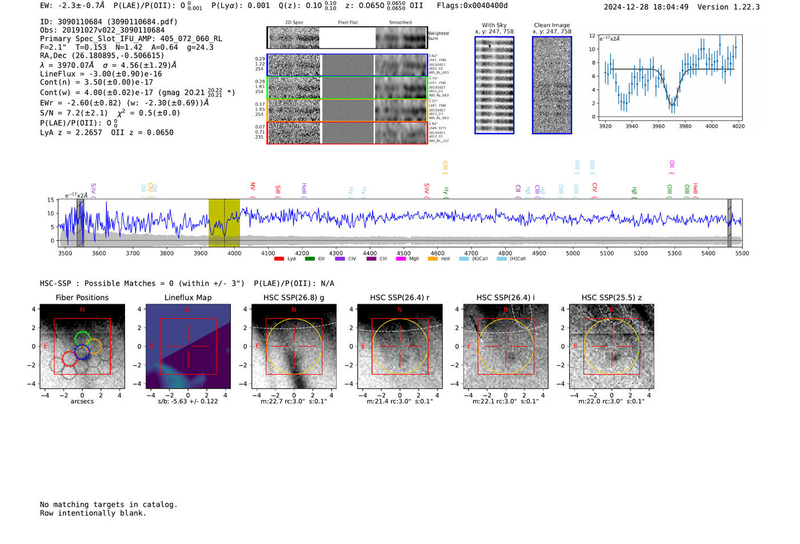800x544 pixels.
Task: Click the blue-bordered 2D Spec fiber cutout
Action: [x=294, y=65]
